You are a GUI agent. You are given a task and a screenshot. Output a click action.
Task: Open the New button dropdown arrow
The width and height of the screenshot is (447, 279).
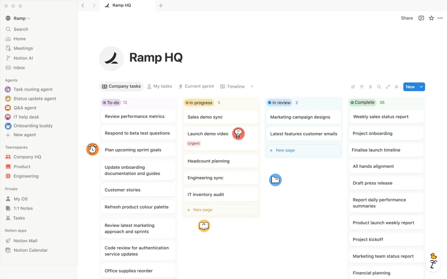(421, 87)
